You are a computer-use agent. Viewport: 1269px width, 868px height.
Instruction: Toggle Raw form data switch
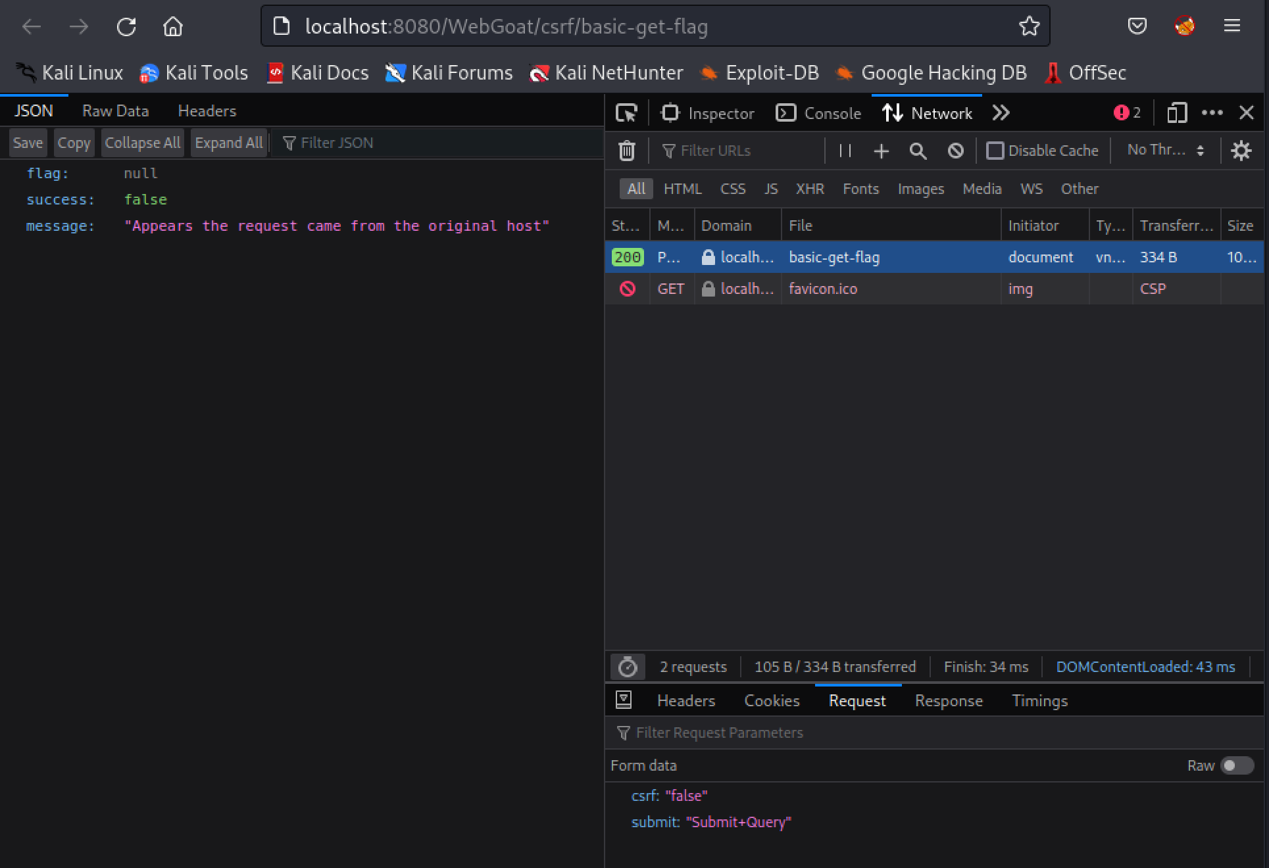coord(1236,765)
